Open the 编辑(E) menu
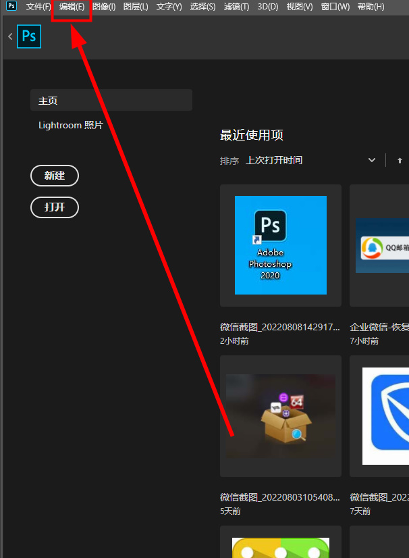Image resolution: width=409 pixels, height=558 pixels. pos(72,7)
